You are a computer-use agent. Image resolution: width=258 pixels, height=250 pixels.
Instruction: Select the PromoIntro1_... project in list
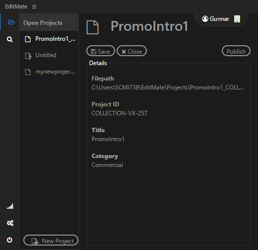point(49,39)
